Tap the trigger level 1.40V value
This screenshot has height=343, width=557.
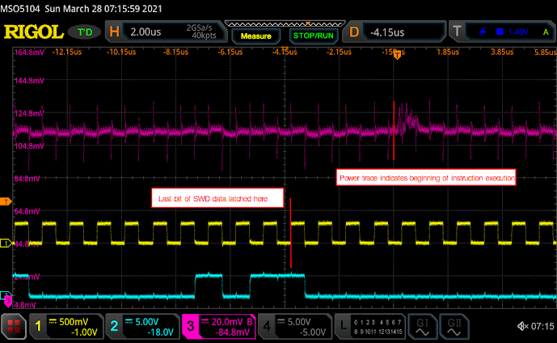[518, 32]
